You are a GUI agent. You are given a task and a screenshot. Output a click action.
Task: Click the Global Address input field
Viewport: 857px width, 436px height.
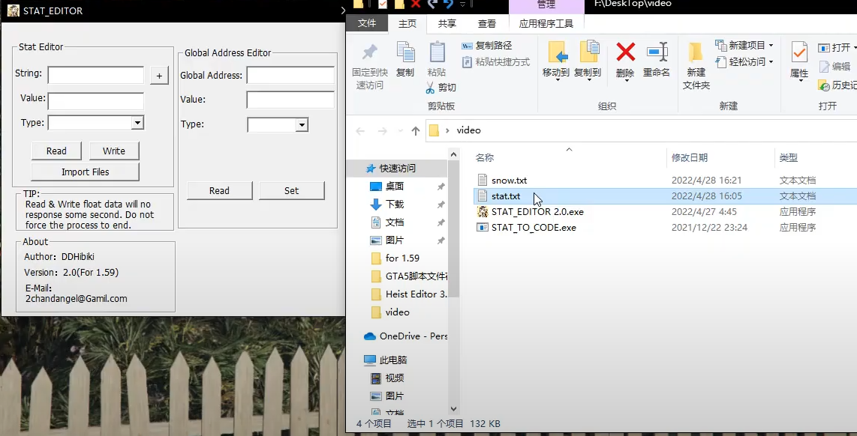click(290, 76)
